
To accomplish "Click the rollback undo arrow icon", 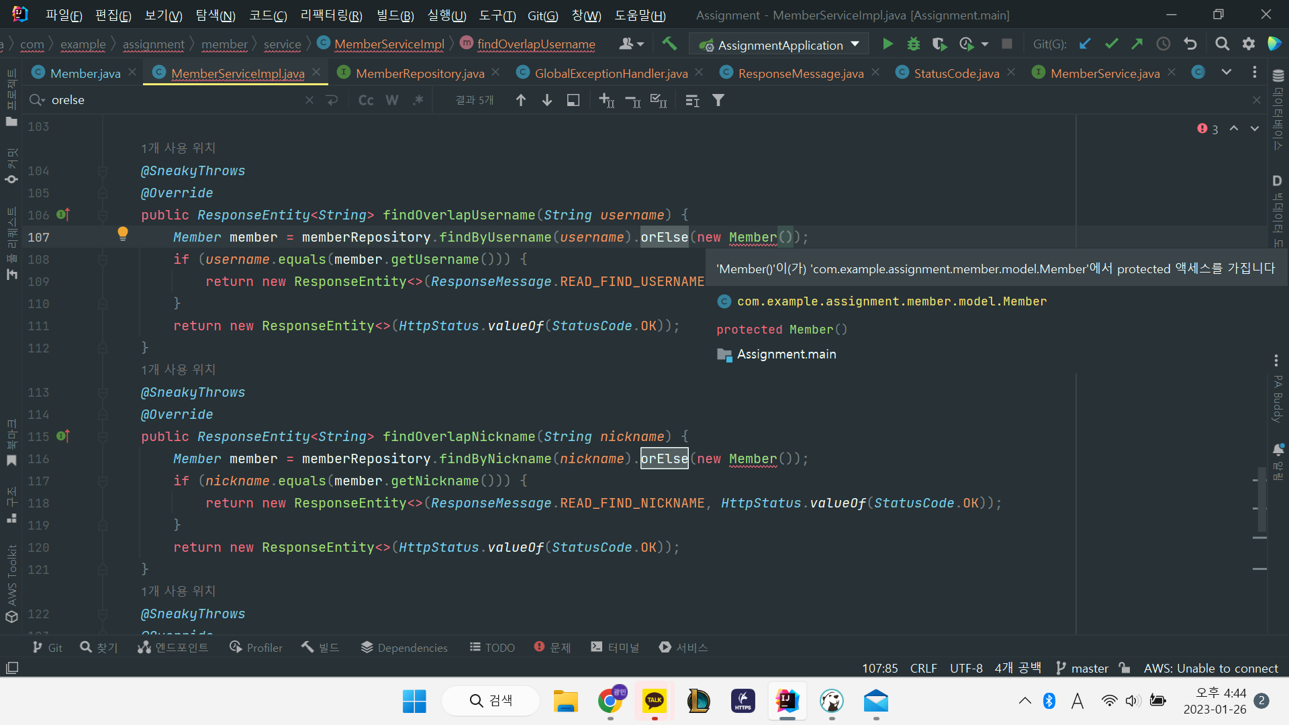I will click(x=1190, y=44).
